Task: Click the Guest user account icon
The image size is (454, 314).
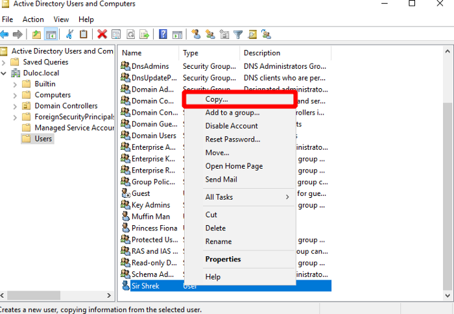Action: [125, 193]
